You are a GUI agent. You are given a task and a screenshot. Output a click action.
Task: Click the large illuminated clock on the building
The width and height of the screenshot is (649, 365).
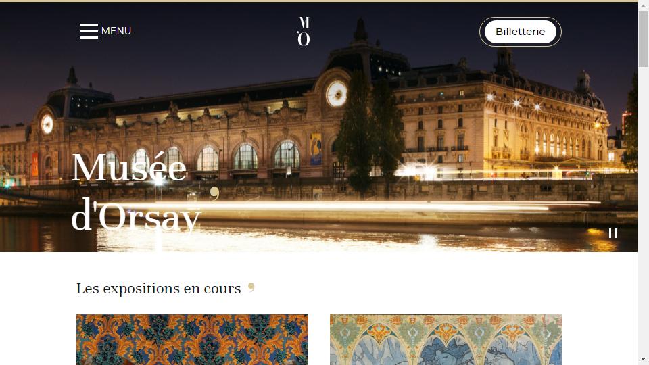337,94
